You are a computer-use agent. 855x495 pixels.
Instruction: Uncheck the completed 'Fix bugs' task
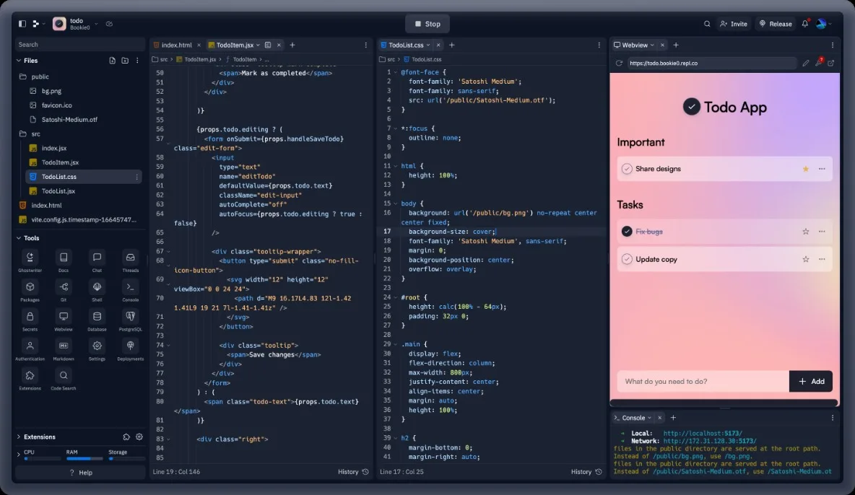point(627,232)
